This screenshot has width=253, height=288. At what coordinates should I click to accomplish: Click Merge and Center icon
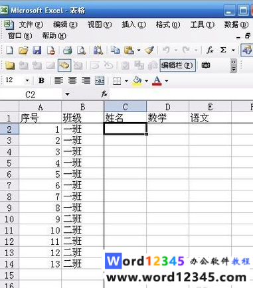[100, 80]
